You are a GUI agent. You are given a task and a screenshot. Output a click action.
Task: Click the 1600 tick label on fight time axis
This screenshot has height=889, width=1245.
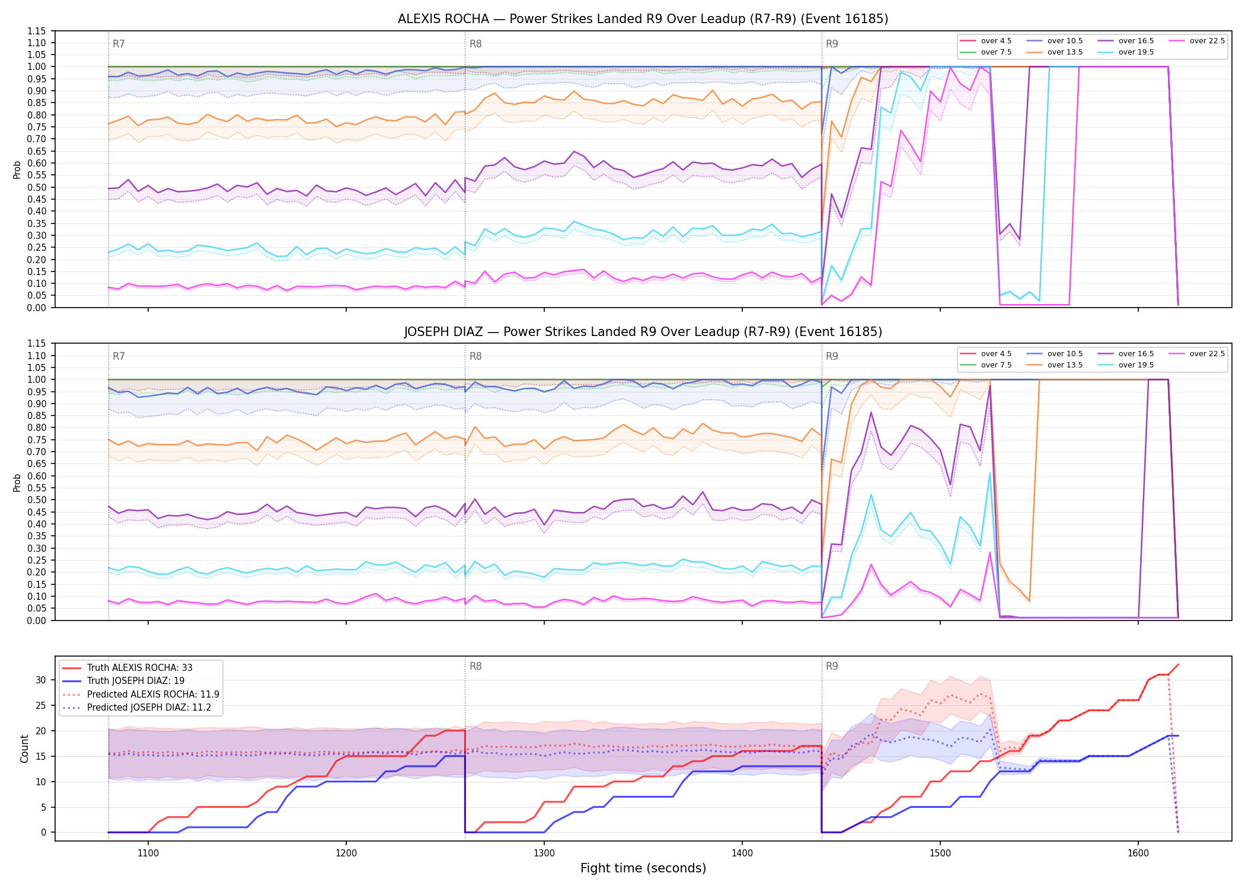click(1138, 853)
